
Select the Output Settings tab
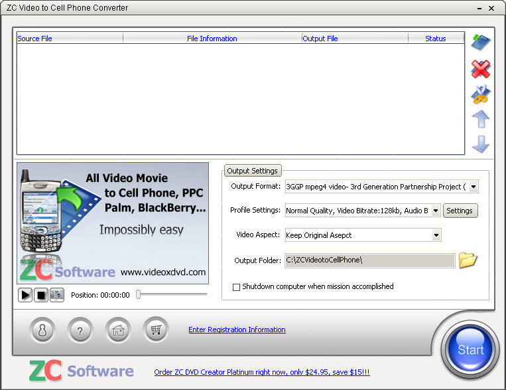click(x=252, y=171)
